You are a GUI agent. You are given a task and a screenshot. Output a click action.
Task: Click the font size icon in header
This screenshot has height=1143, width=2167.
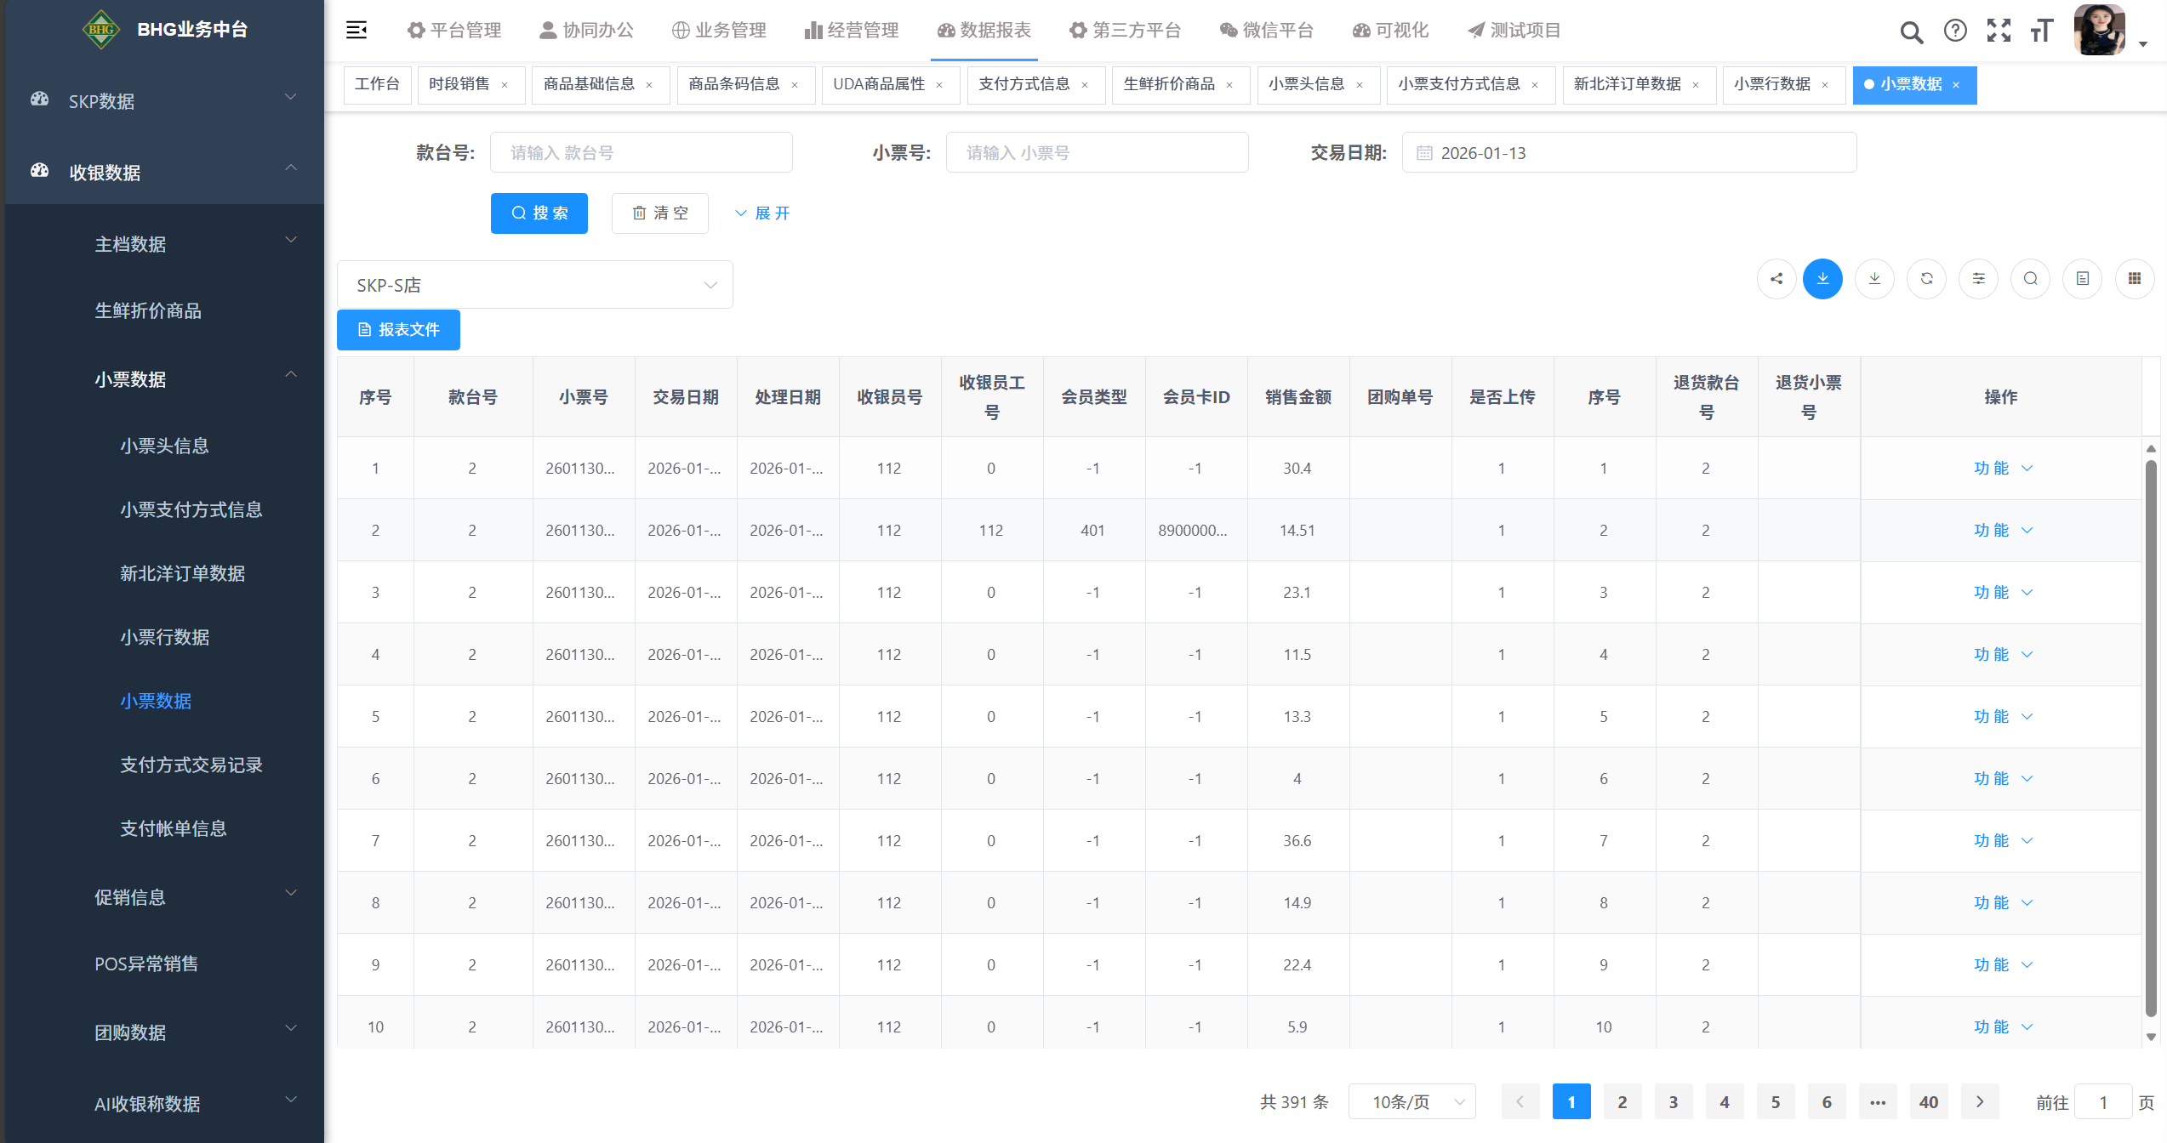coord(2041,31)
